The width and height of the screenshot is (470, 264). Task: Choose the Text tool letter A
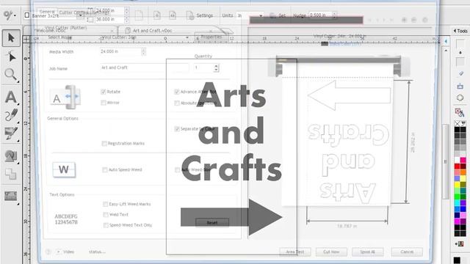pyautogui.click(x=11, y=97)
